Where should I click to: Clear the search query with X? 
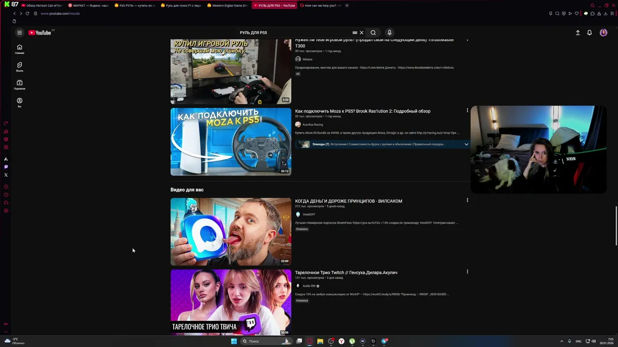tap(362, 33)
